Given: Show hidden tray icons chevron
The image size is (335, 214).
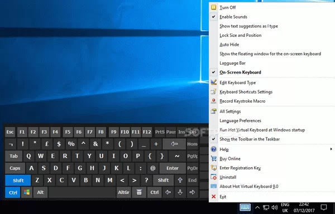Looking at the screenshot, I should (x=257, y=207).
